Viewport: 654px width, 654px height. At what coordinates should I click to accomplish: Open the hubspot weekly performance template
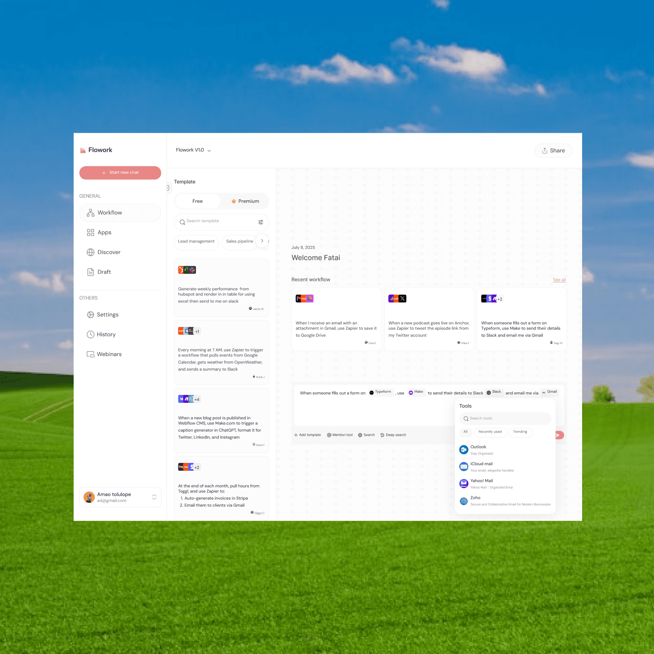[221, 288]
